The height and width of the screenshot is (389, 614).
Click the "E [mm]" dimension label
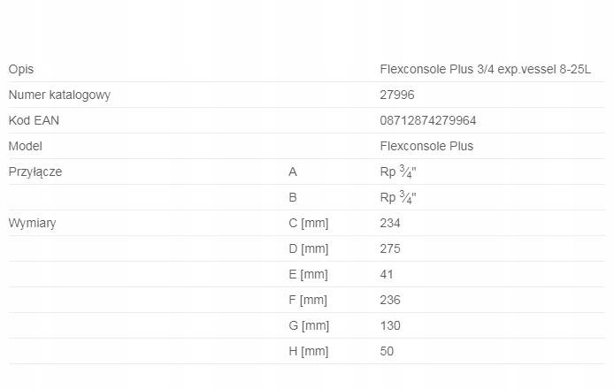(x=309, y=275)
